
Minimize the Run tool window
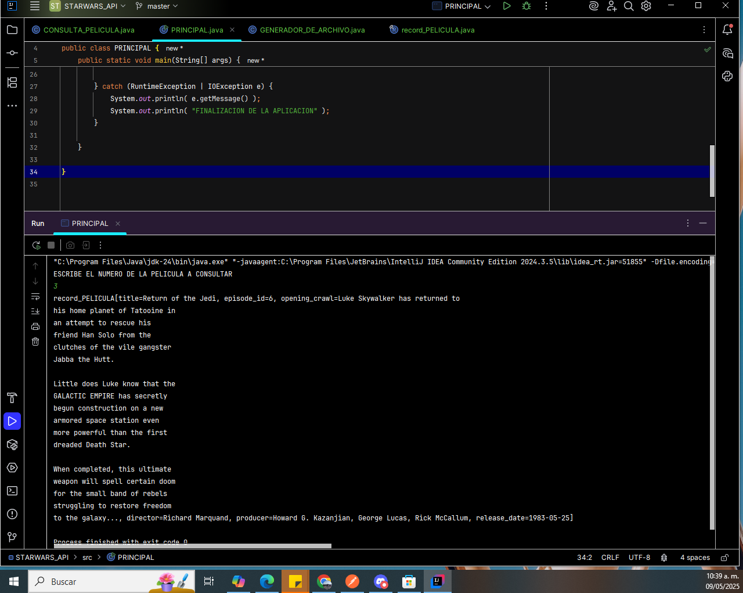point(703,223)
